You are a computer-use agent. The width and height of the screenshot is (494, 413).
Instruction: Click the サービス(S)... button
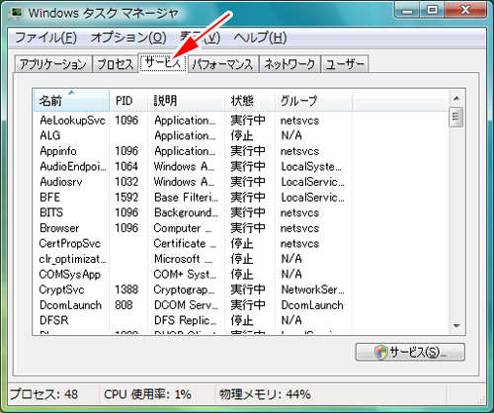coord(410,352)
